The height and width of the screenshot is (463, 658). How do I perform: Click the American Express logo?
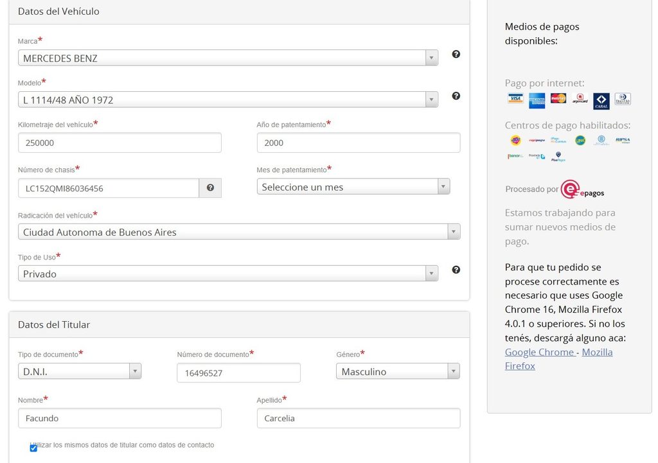click(x=537, y=101)
